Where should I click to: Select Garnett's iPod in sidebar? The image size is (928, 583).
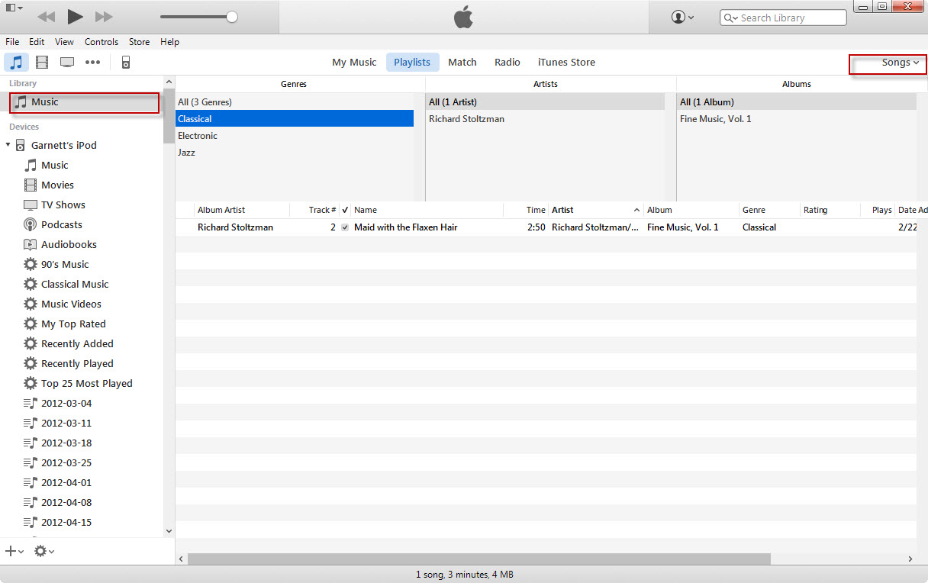(64, 145)
